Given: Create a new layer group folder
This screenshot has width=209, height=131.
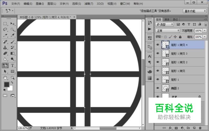Looking at the screenshot, I should 188,128.
